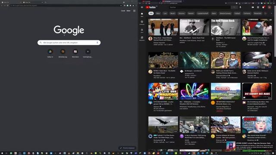Select the Natur filter chip
Screen dimensions: 276x155
214,13
